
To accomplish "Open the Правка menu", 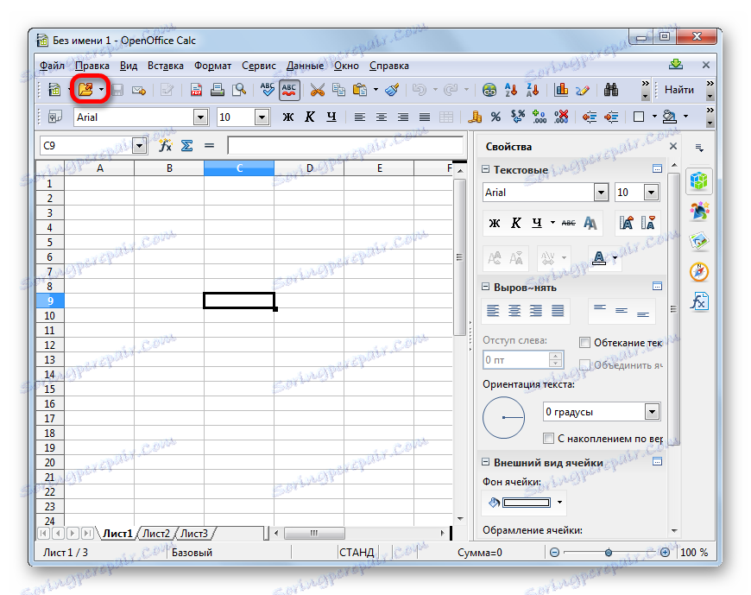I will (x=92, y=66).
